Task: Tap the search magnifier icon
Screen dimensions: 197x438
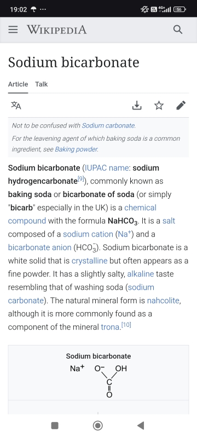Action: coord(178,30)
